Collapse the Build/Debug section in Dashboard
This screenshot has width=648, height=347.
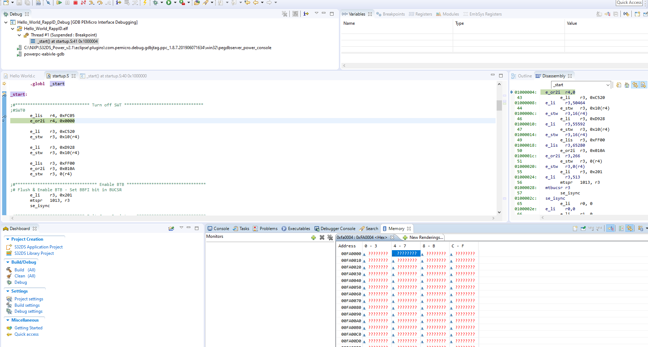pos(8,262)
